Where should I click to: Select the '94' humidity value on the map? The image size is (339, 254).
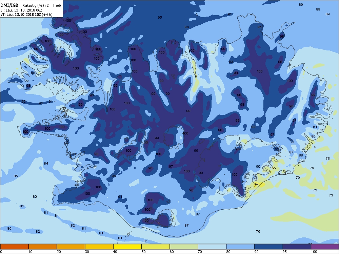point(186,27)
